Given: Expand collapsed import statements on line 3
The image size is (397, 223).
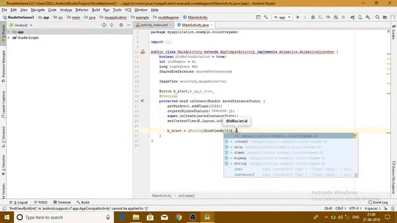Looking at the screenshot, I should pyautogui.click(x=168, y=42).
